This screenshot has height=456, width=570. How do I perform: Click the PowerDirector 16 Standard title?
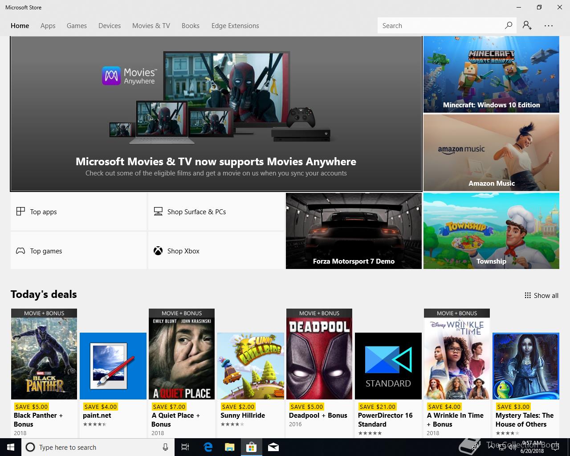pyautogui.click(x=385, y=420)
